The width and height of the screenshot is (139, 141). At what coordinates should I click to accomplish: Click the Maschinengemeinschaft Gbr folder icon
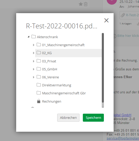coord(39,93)
